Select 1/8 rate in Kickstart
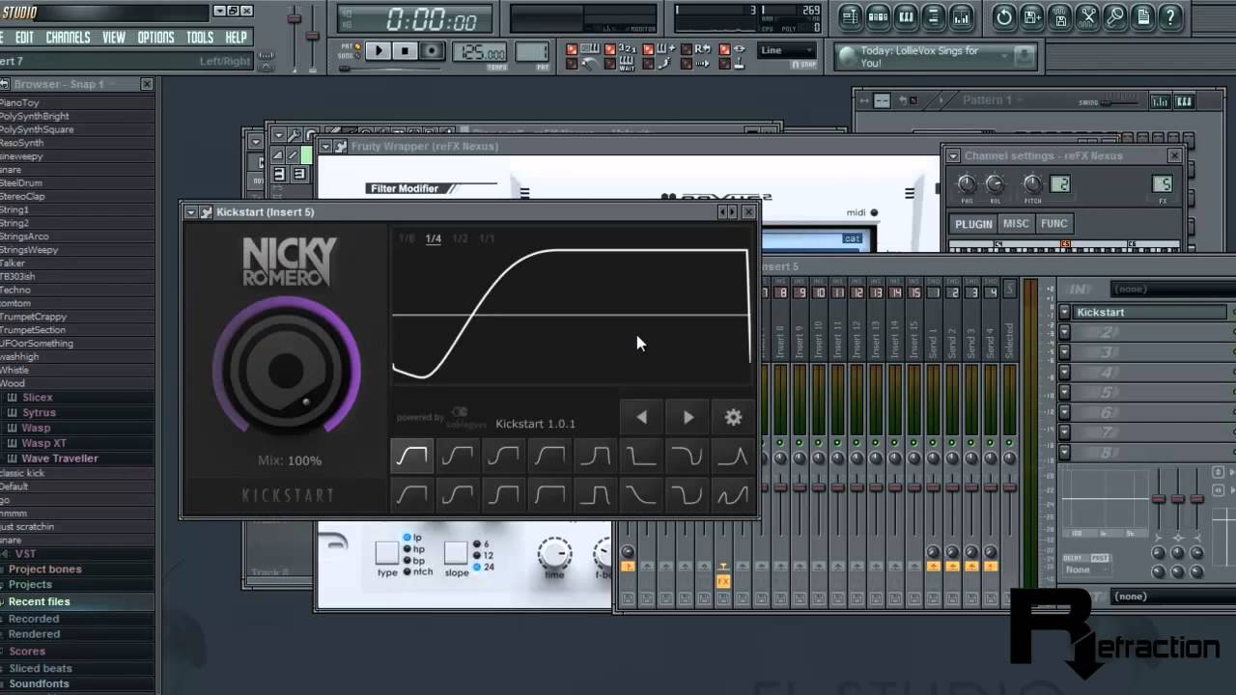Screen dimensions: 1236x695 [407, 238]
